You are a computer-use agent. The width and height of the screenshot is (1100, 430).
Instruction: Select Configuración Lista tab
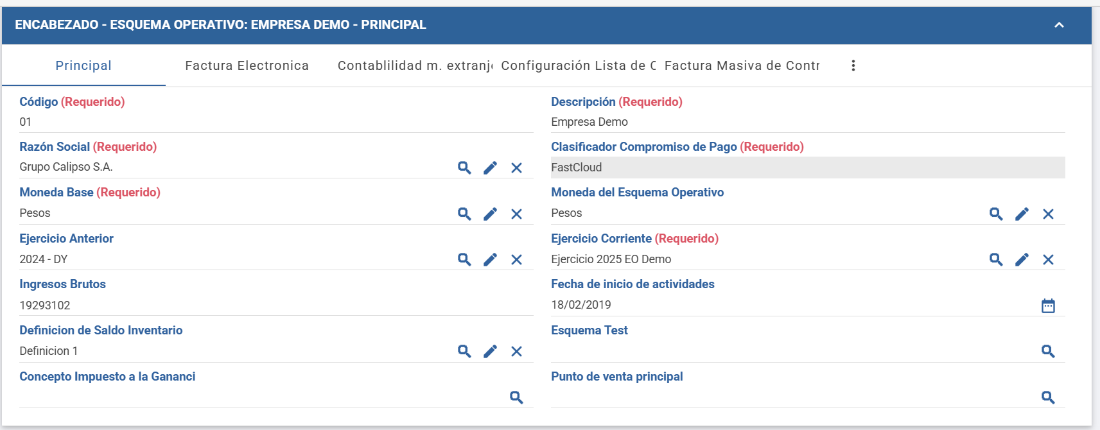578,65
